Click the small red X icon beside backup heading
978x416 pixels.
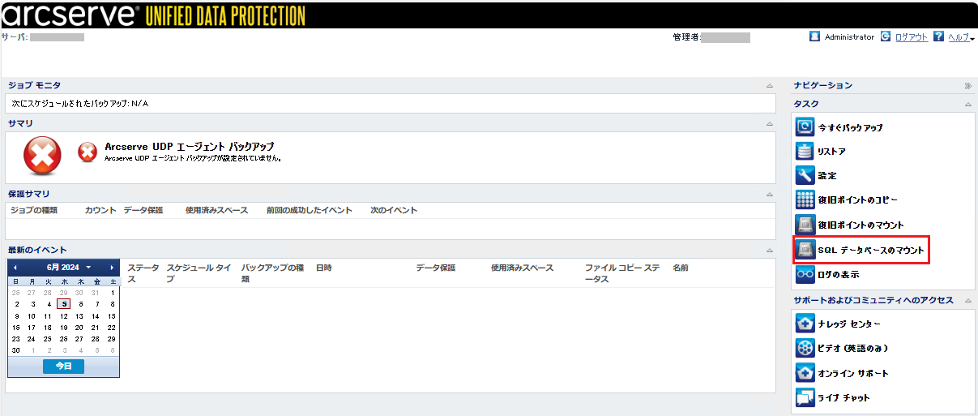coord(88,151)
